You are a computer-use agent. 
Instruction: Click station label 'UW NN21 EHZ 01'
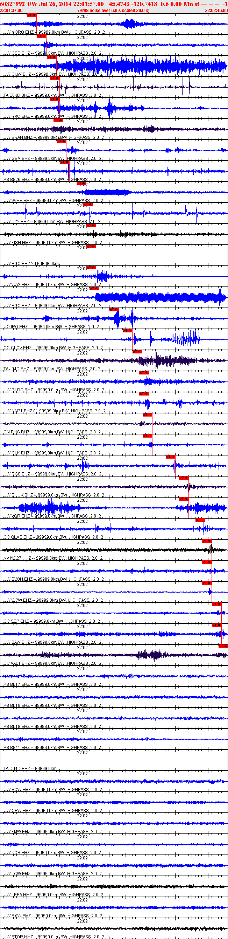21,411
